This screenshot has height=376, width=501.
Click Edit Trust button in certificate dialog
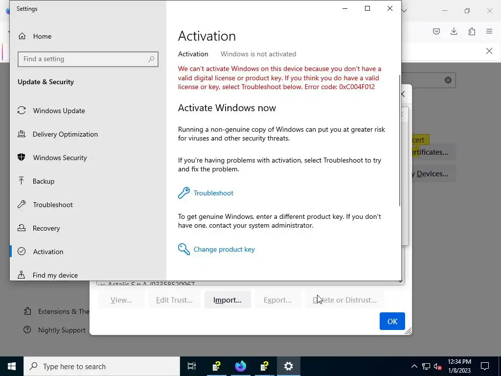[x=174, y=300]
